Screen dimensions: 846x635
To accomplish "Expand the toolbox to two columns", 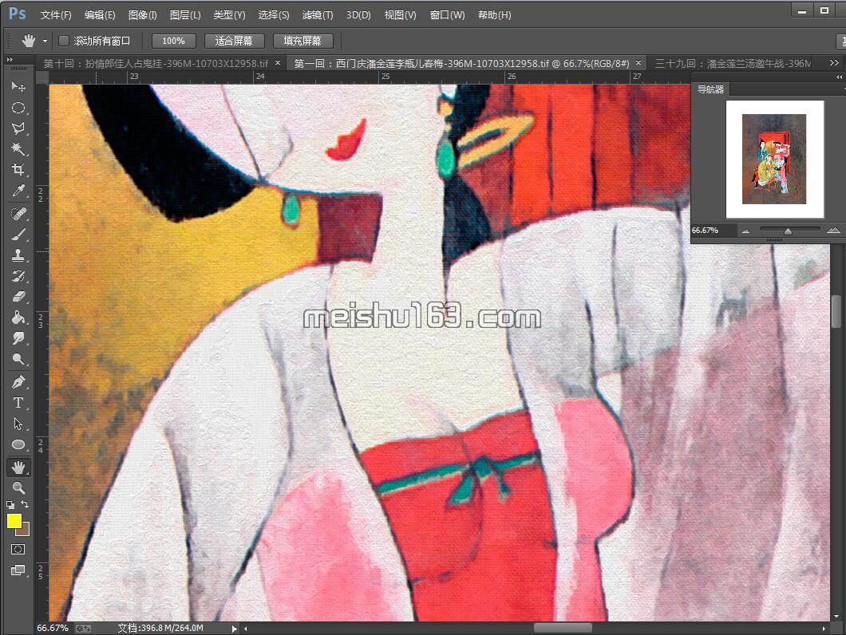I will [10, 59].
